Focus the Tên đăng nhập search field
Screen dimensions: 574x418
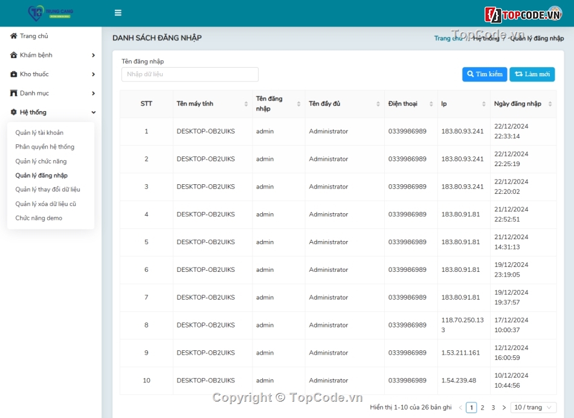click(x=190, y=74)
